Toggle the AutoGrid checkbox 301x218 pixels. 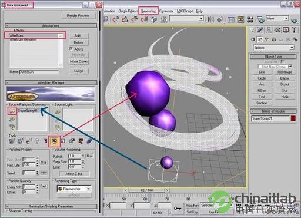[x=283, y=61]
